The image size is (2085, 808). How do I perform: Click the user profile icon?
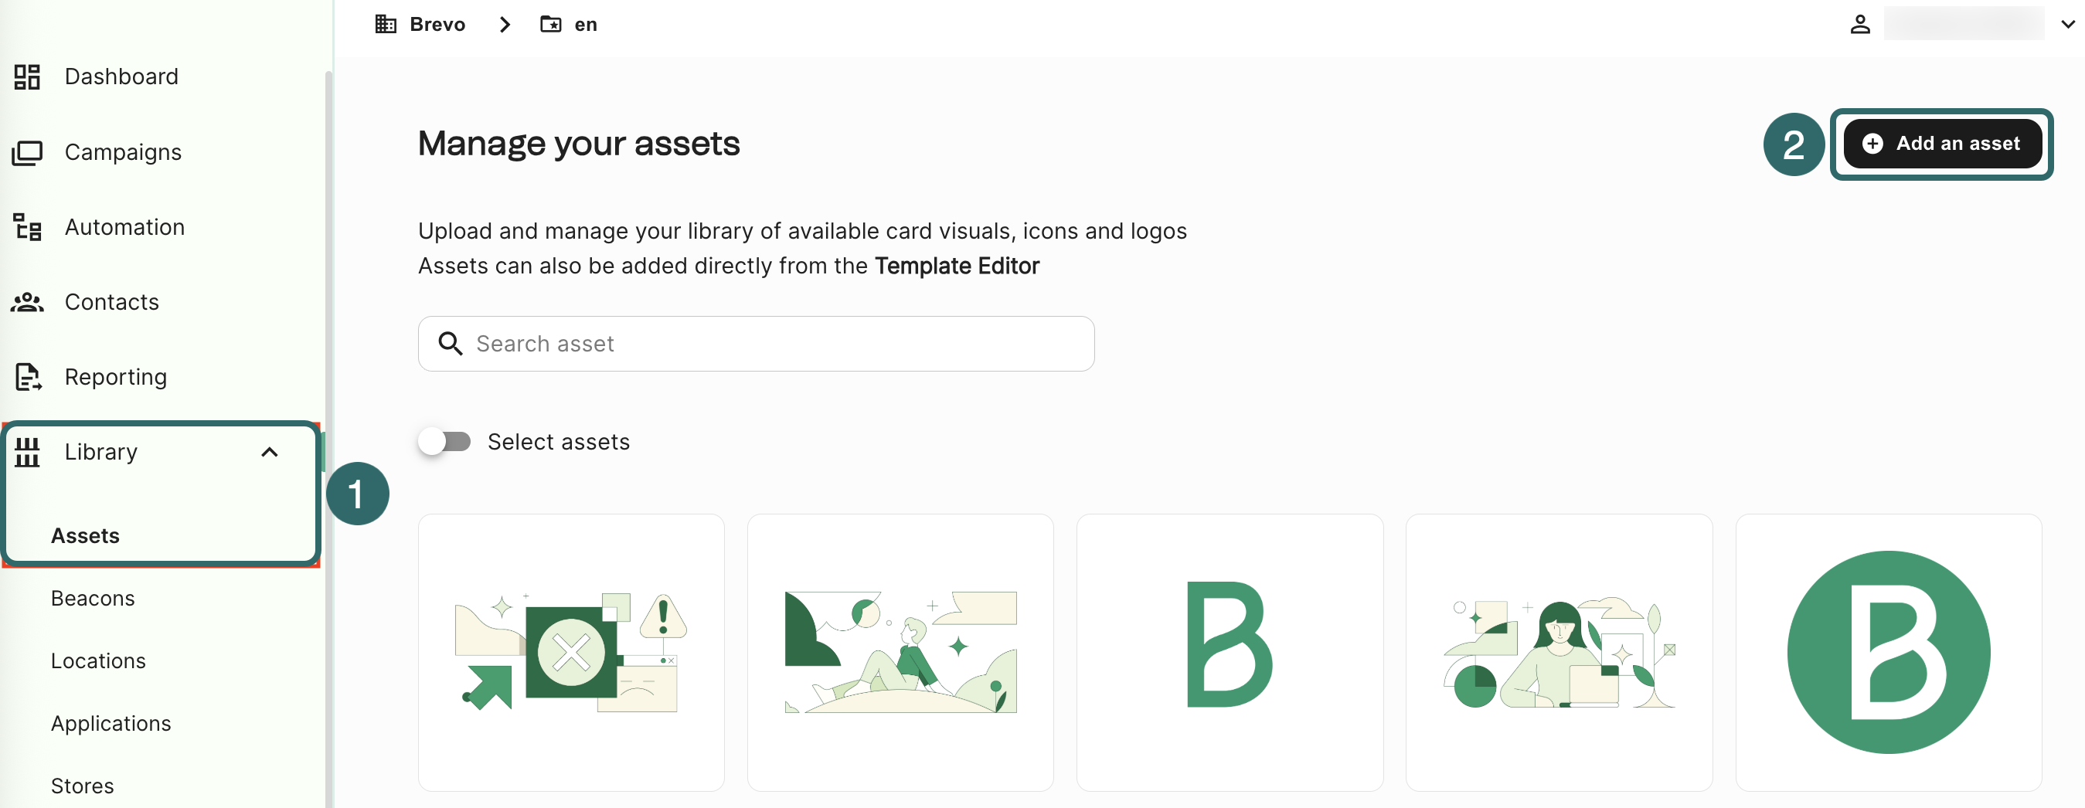pos(1859,24)
